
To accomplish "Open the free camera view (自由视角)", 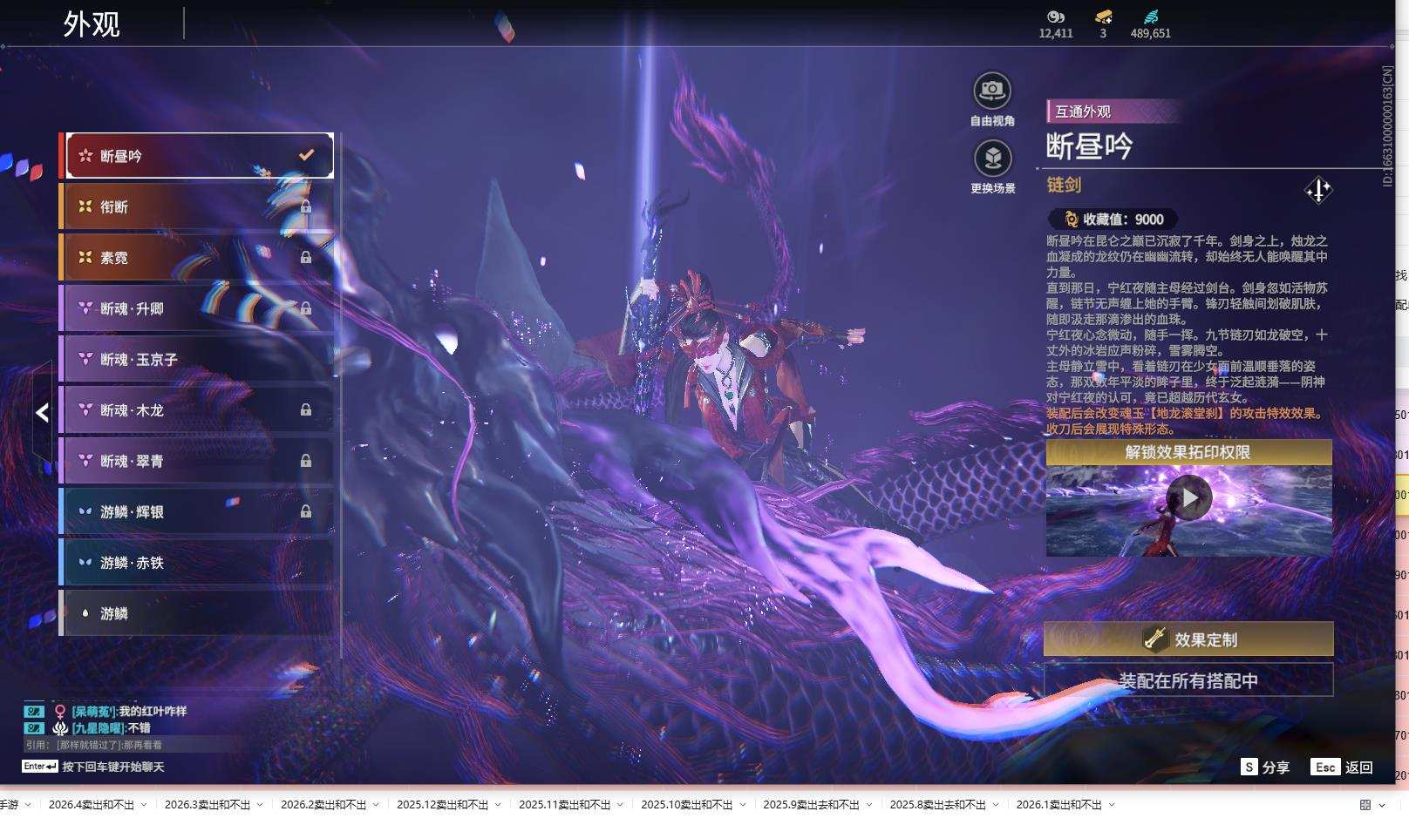I will click(x=992, y=91).
